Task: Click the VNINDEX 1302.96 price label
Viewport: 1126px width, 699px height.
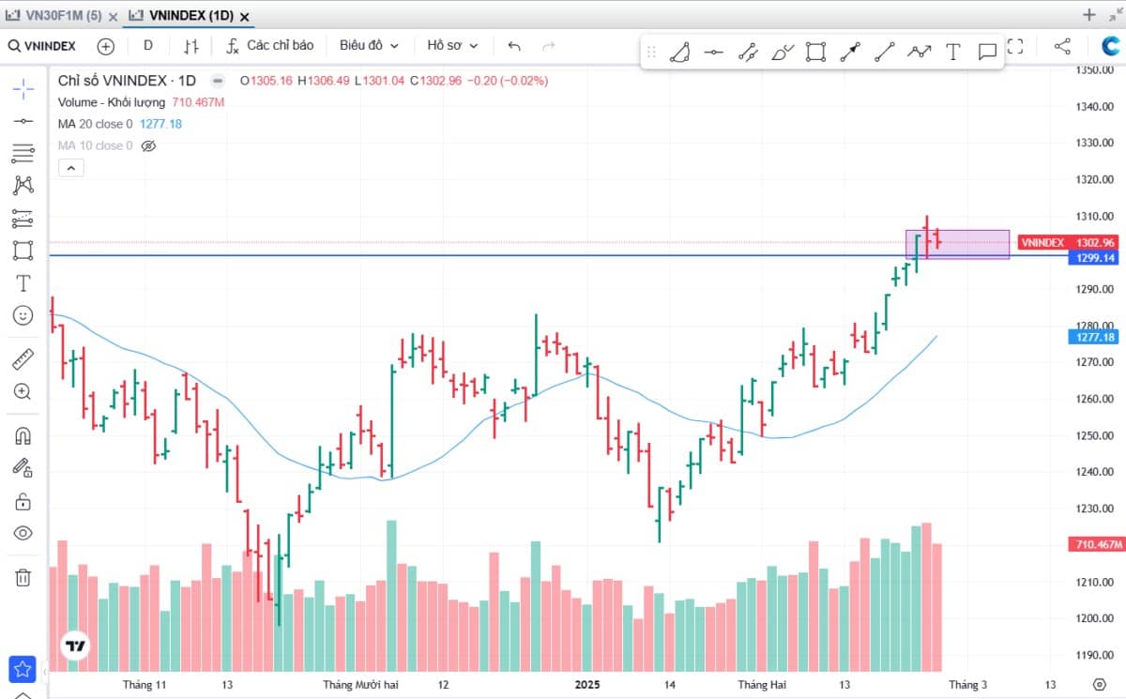Action: click(x=1070, y=242)
